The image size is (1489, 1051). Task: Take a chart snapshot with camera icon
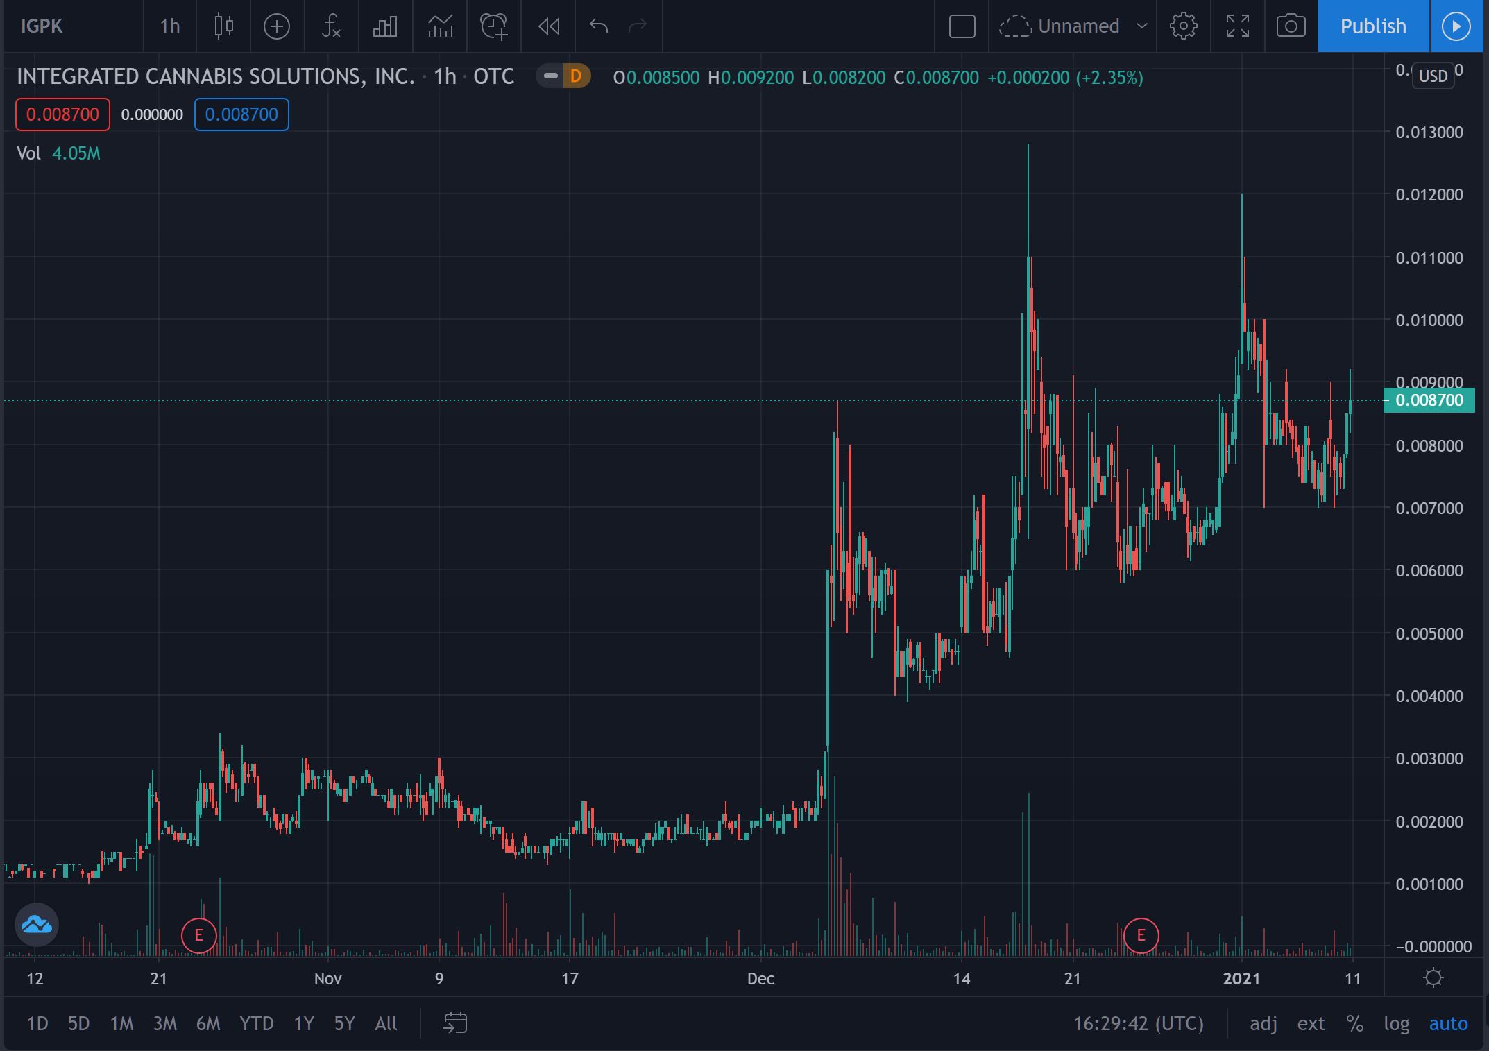[1291, 26]
